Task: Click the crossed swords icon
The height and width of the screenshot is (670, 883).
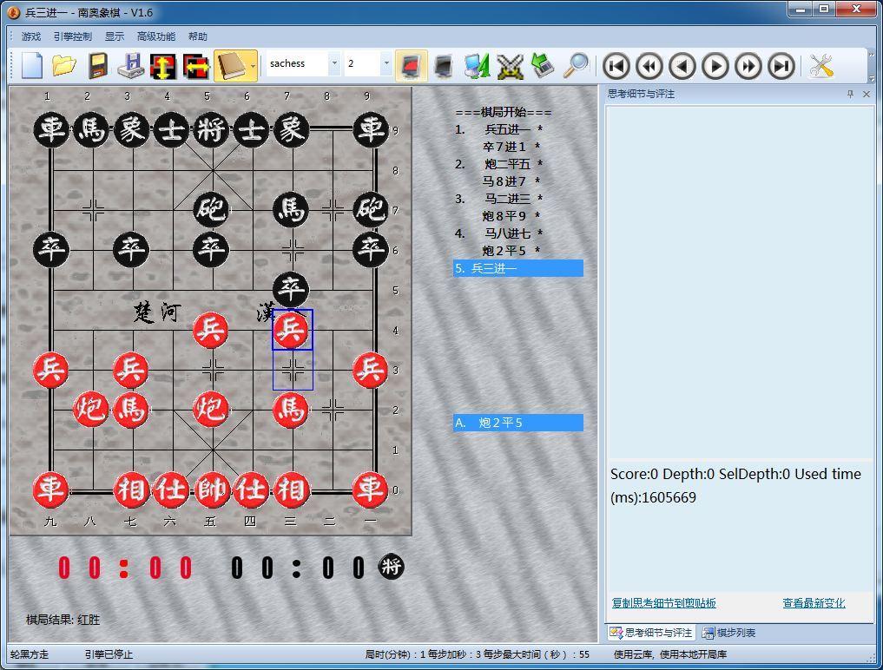Action: (511, 66)
